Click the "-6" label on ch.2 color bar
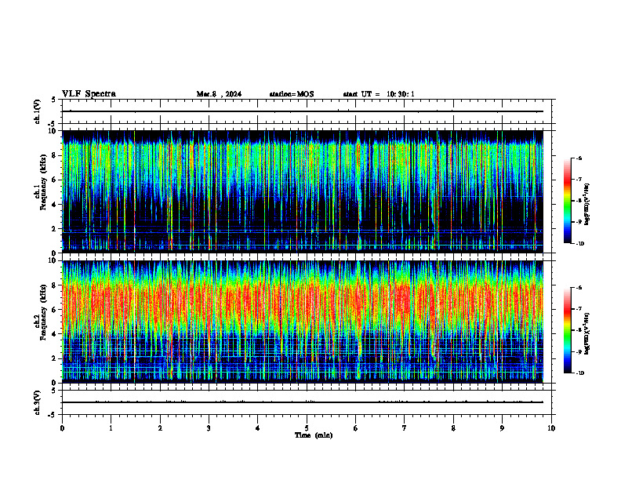Image resolution: width=621 pixels, height=480 pixels. [579, 288]
